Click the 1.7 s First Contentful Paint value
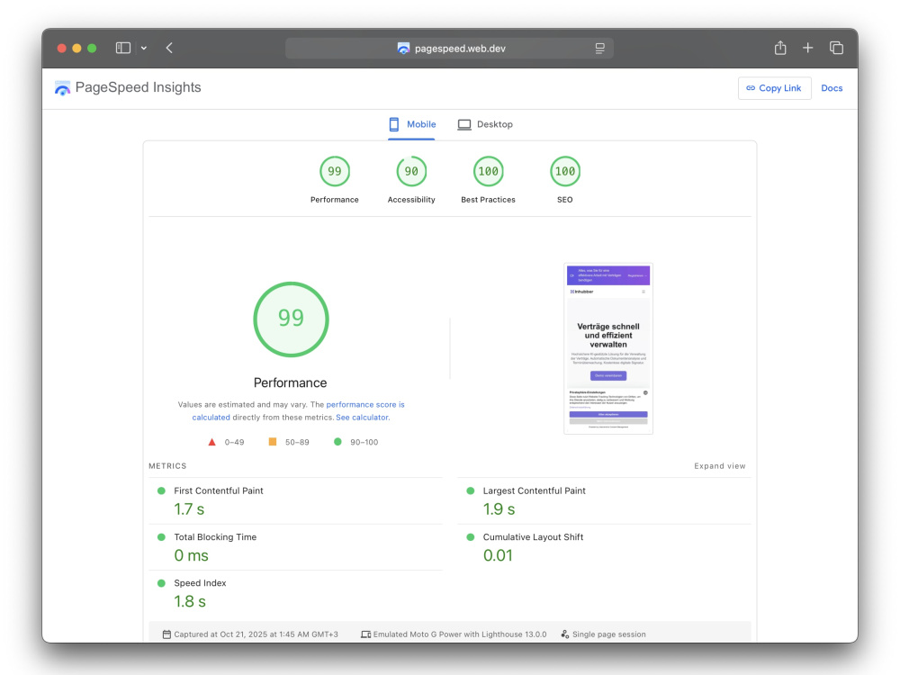This screenshot has width=900, height=675. point(189,509)
